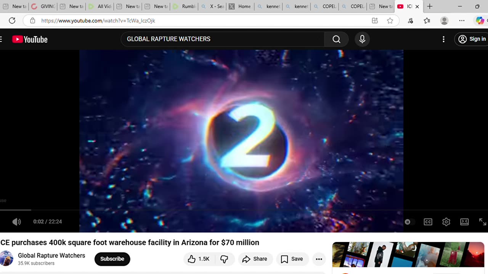Switch to the first COPEL search tab
This screenshot has height=274, width=488.
click(325, 6)
